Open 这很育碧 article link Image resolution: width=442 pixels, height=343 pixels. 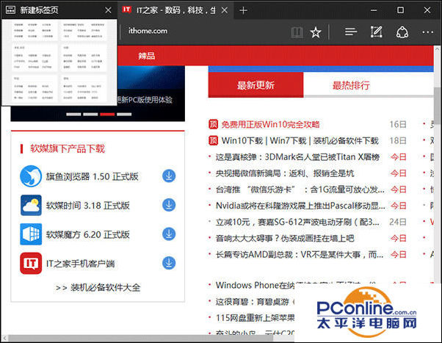point(255,302)
